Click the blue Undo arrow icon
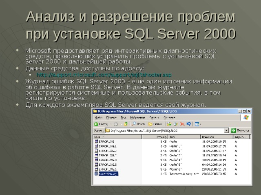Viewport: 261px width, 195px height. [x=188, y=124]
